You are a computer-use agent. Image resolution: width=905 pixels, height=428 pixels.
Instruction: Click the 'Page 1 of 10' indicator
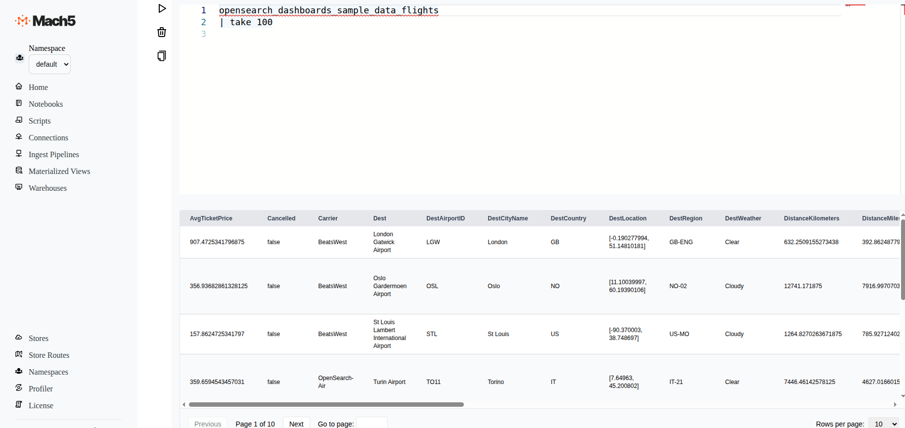point(255,424)
